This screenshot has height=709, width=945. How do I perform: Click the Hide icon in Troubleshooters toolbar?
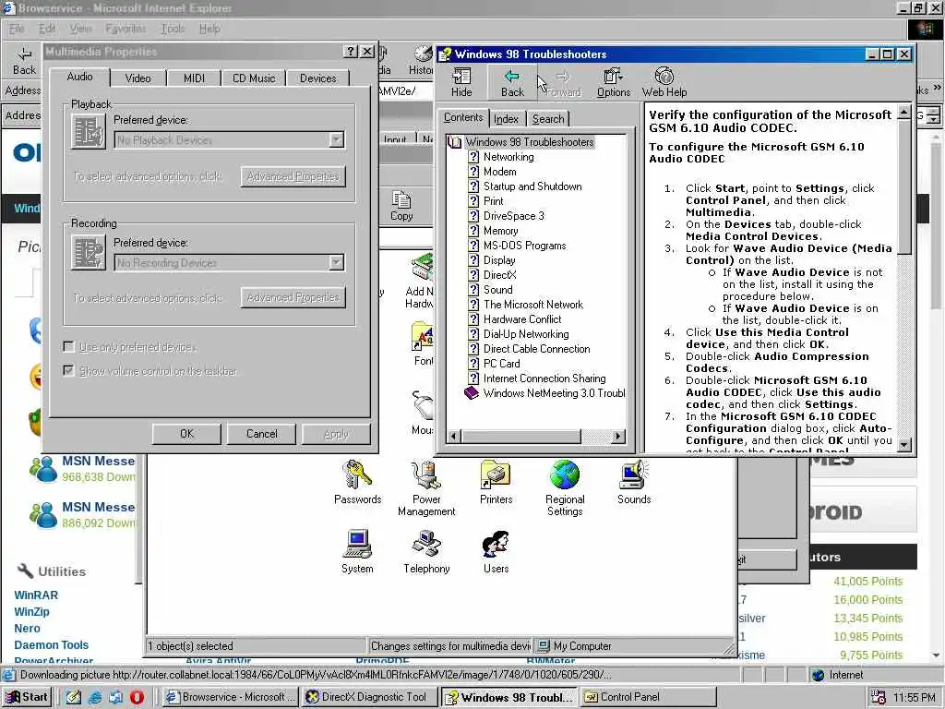pos(461,82)
